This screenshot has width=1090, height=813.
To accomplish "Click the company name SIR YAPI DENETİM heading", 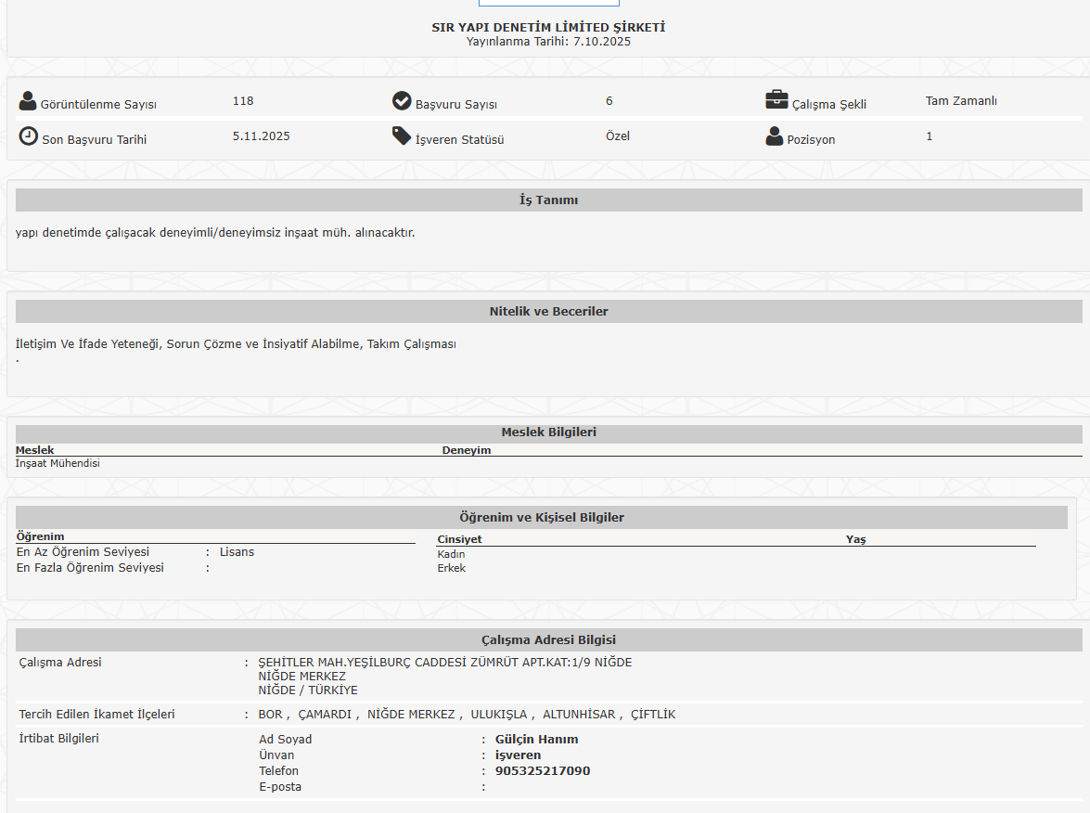I will [548, 27].
